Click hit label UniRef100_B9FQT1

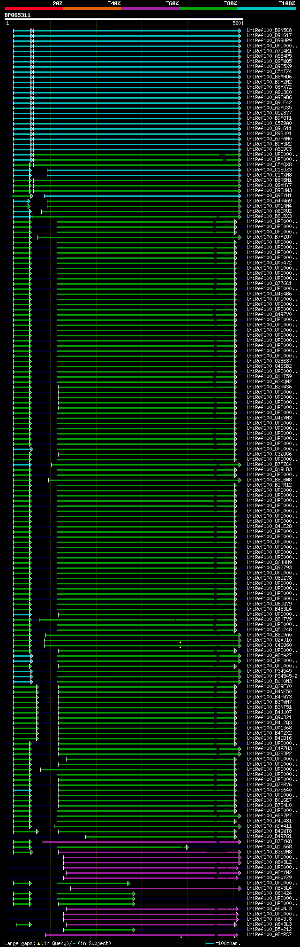tap(269, 118)
